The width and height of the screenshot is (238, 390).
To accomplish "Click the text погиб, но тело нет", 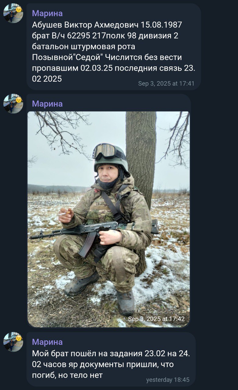I will click(x=67, y=376).
